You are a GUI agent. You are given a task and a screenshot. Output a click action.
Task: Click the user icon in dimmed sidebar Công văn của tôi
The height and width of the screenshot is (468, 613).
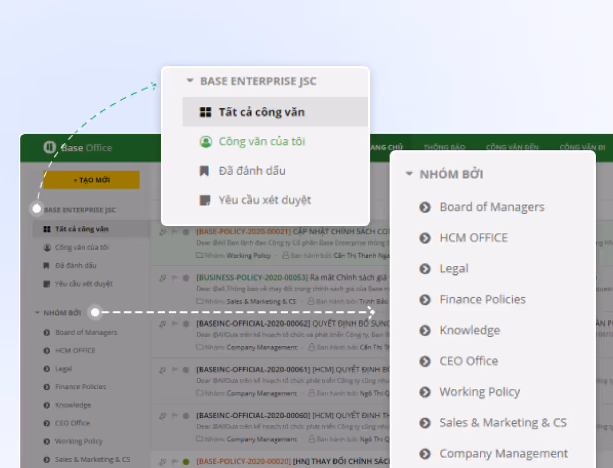pos(47,247)
